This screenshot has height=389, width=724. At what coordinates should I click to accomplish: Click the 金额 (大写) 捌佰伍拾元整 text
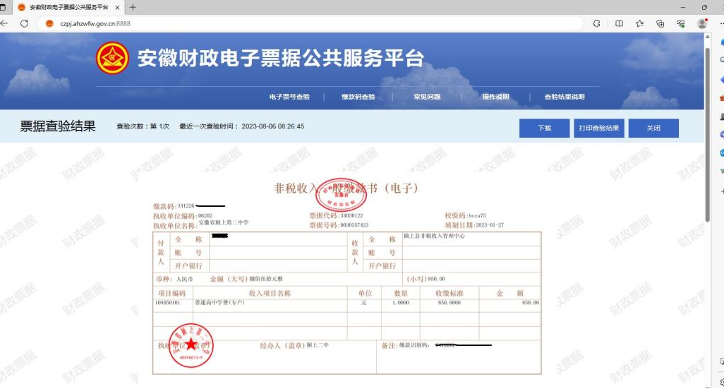[246, 279]
